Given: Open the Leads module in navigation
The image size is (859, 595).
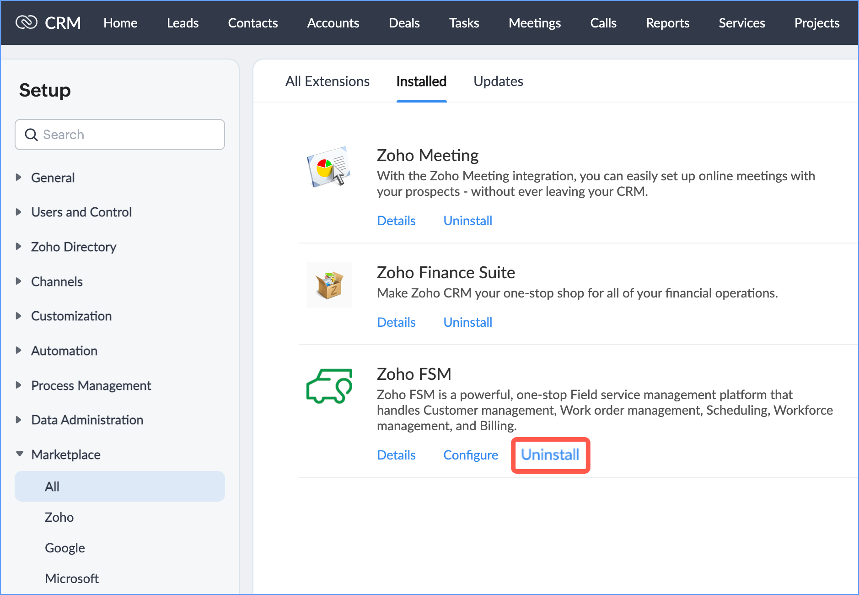Looking at the screenshot, I should 183,23.
